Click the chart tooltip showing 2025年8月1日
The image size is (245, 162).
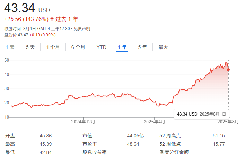(201, 114)
